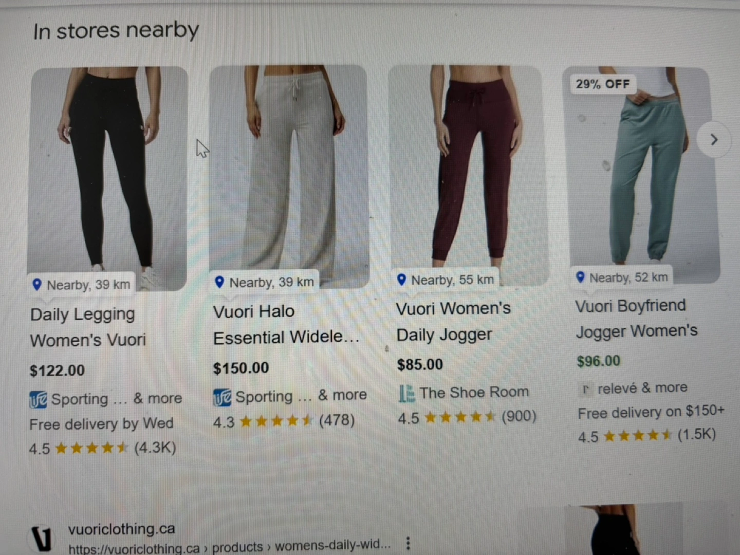
Task: Open the three-dot menu beside vuoriclothing.ca result
Action: [x=408, y=543]
